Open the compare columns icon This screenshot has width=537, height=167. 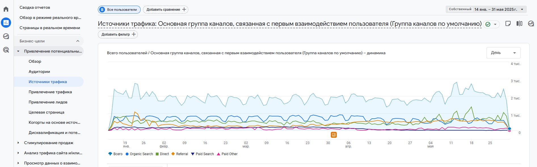coord(519,24)
